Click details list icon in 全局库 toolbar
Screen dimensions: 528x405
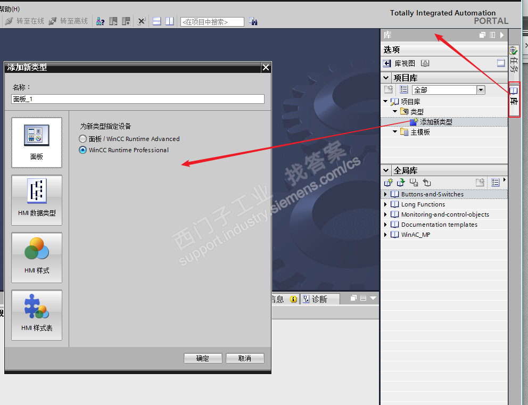(495, 183)
